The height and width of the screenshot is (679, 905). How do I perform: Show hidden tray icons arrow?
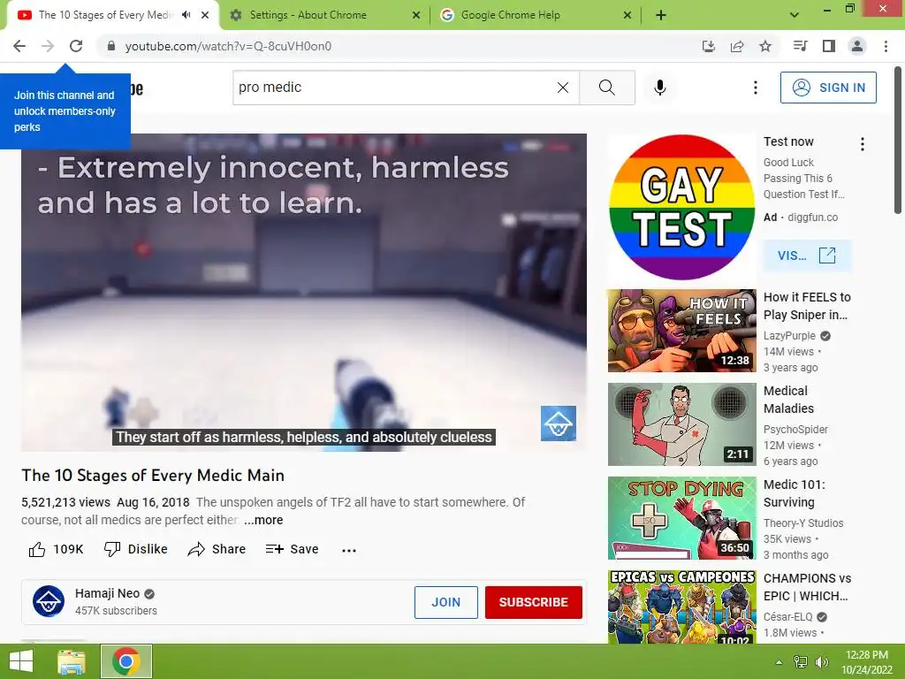coord(779,662)
